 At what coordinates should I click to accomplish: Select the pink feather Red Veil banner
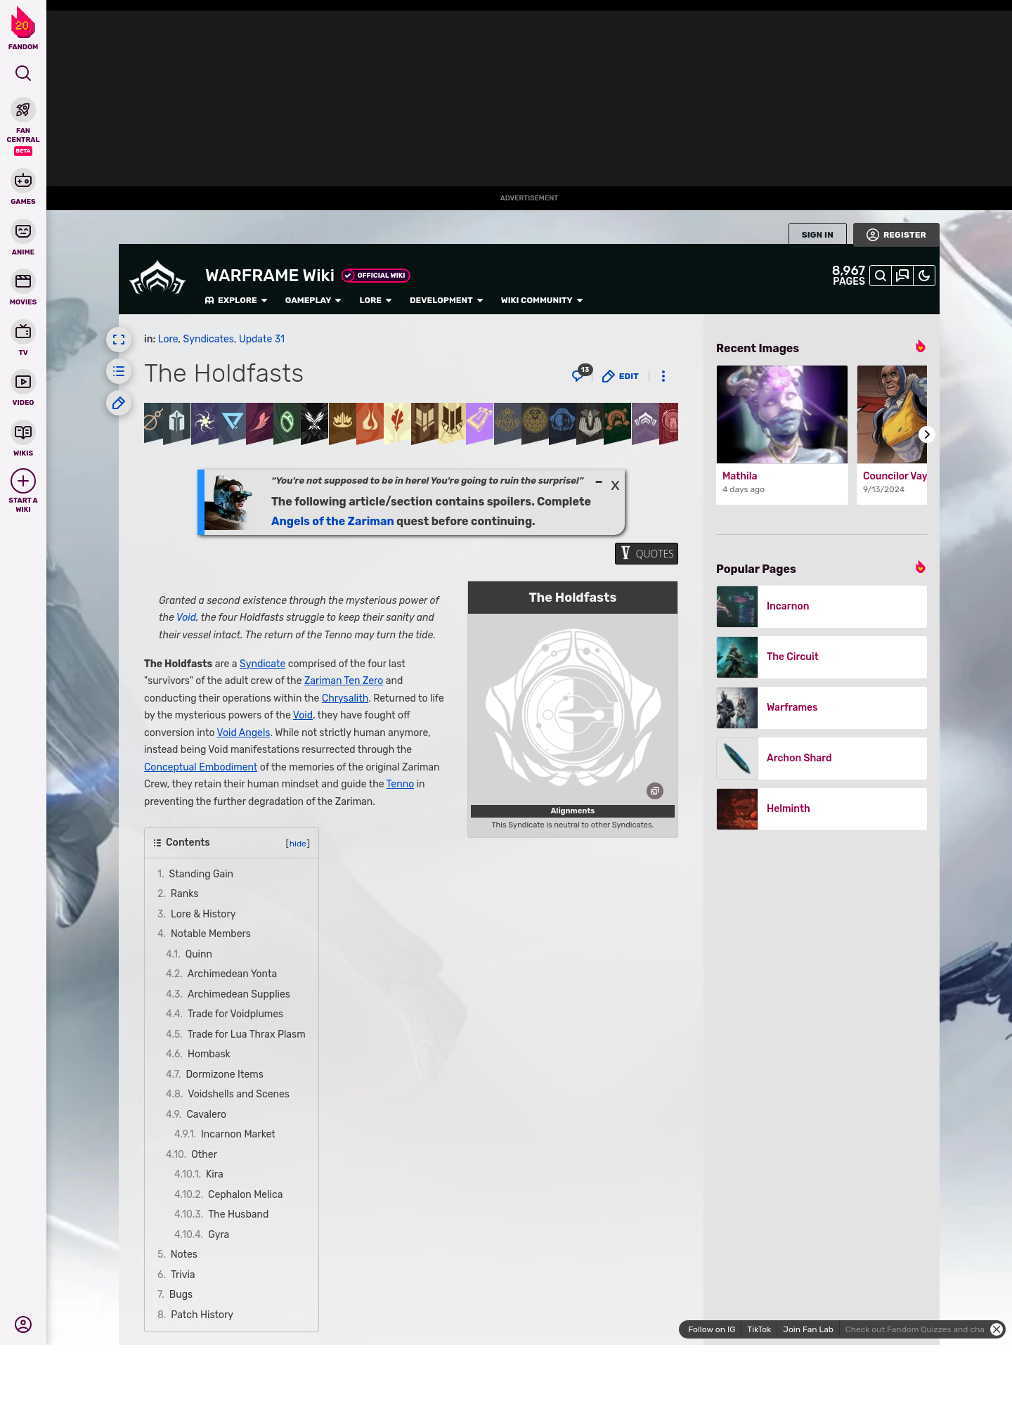tap(259, 423)
